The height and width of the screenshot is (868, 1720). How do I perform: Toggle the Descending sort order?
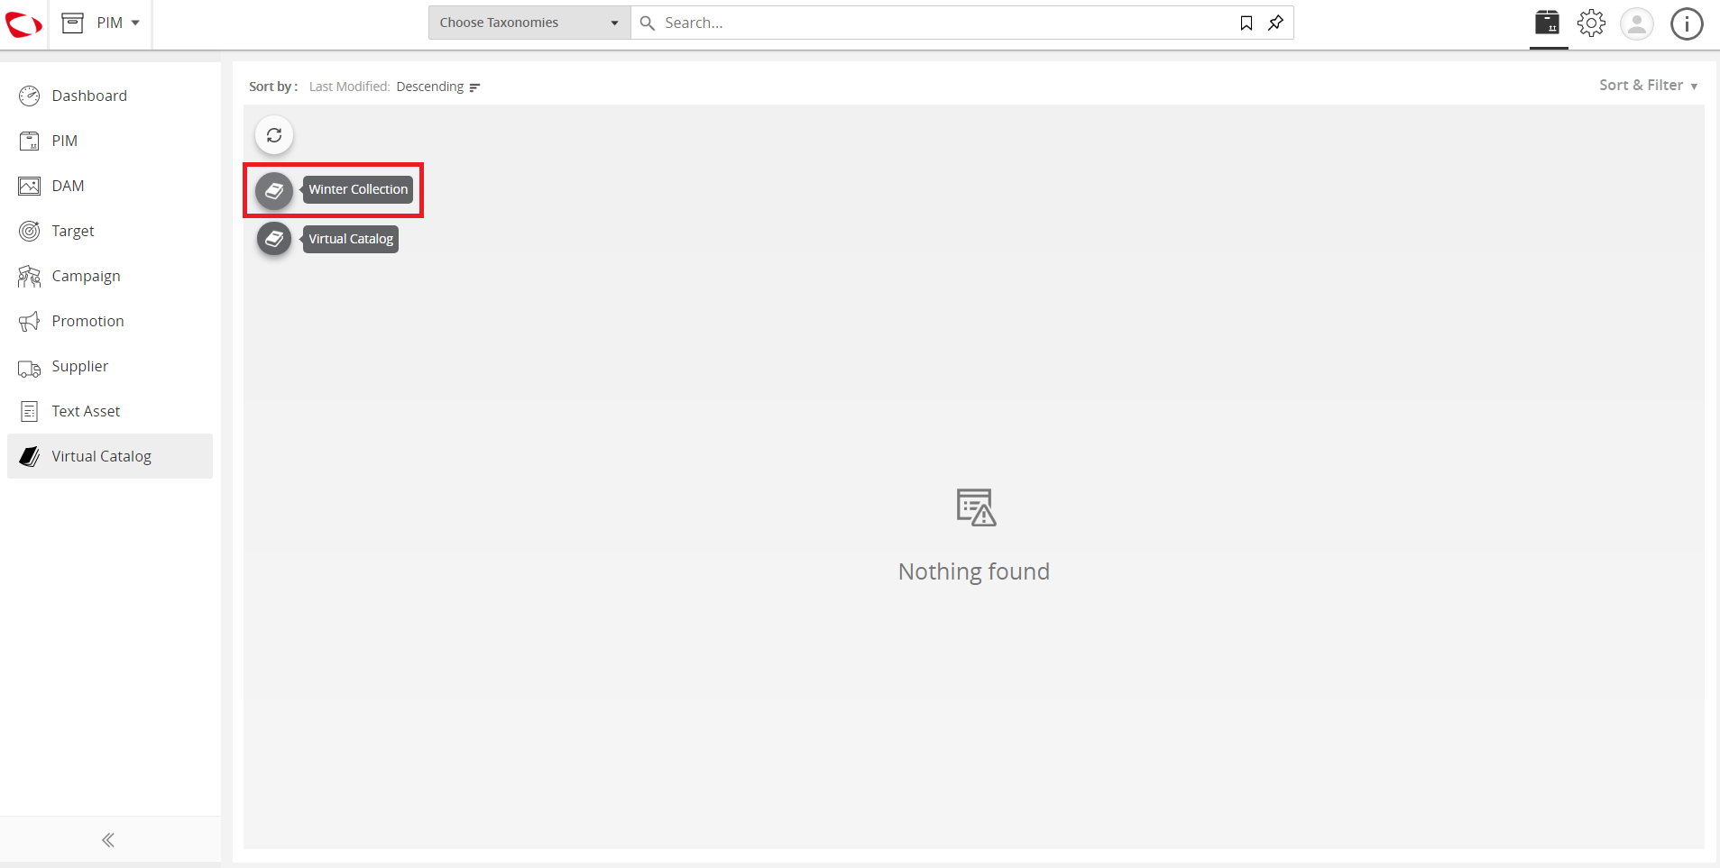[429, 87]
